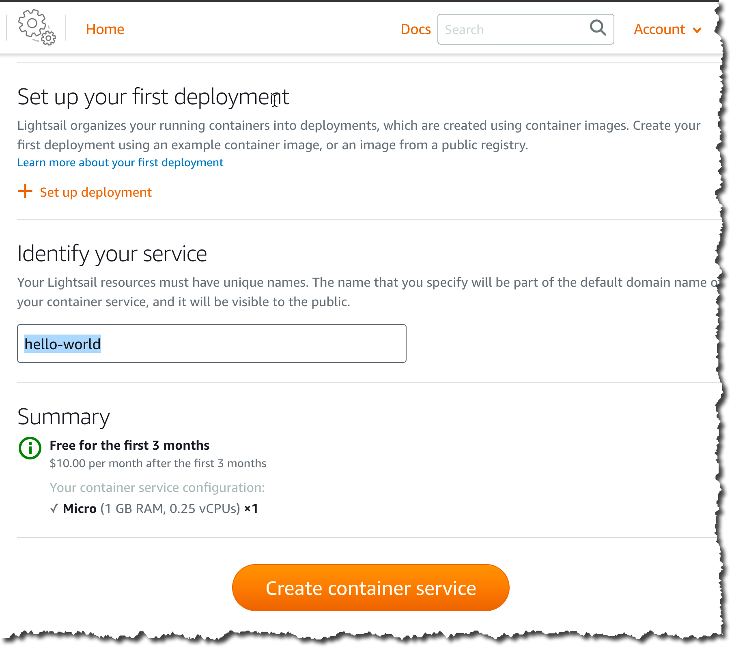Click the orange plus icon for deployment

tap(25, 191)
